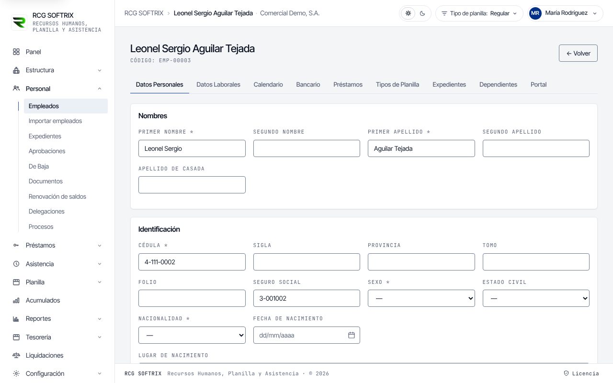
Task: Click the calendar icon in Fecha de Nacimiento
Action: pyautogui.click(x=351, y=335)
